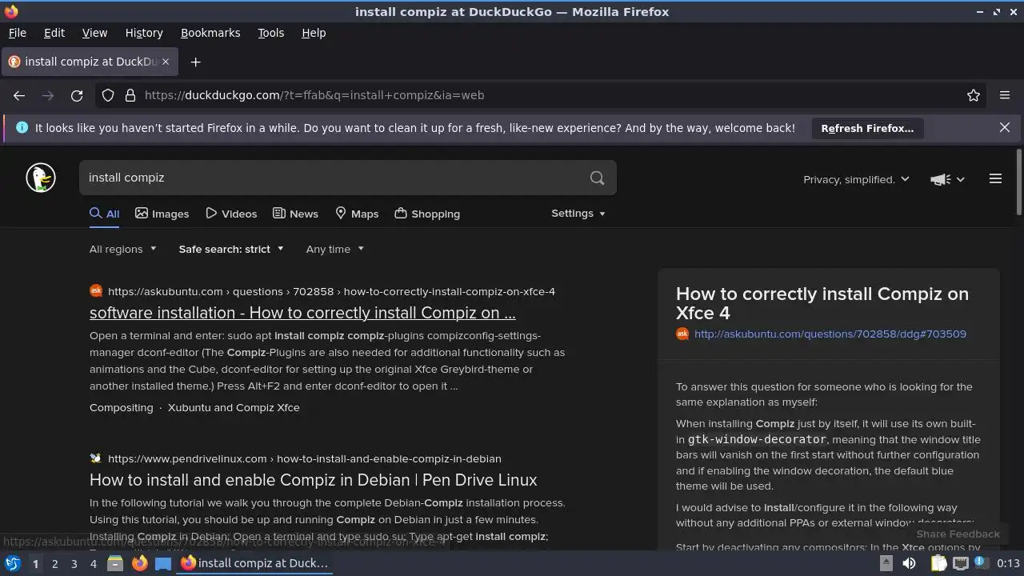The height and width of the screenshot is (576, 1024).
Task: Expand Safe search: strict dropdown
Action: coord(231,249)
